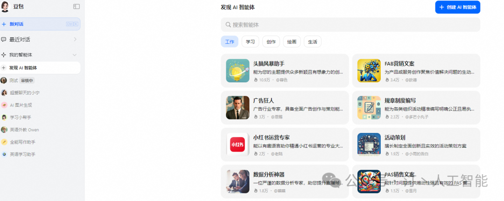Open 头脑风暴助手 card title

coord(269,63)
